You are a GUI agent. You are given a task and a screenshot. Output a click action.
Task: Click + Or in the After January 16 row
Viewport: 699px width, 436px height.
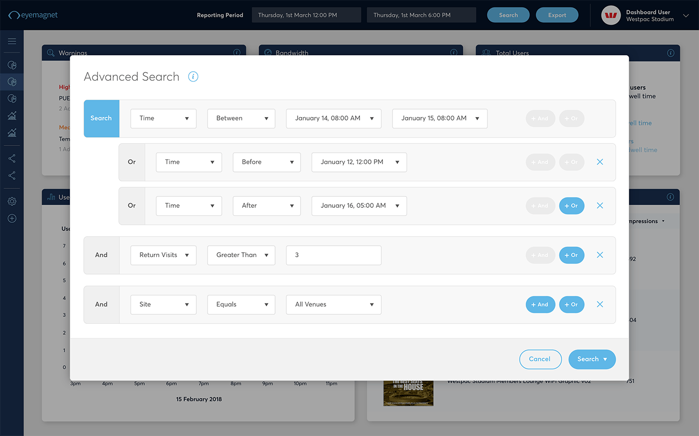click(572, 206)
